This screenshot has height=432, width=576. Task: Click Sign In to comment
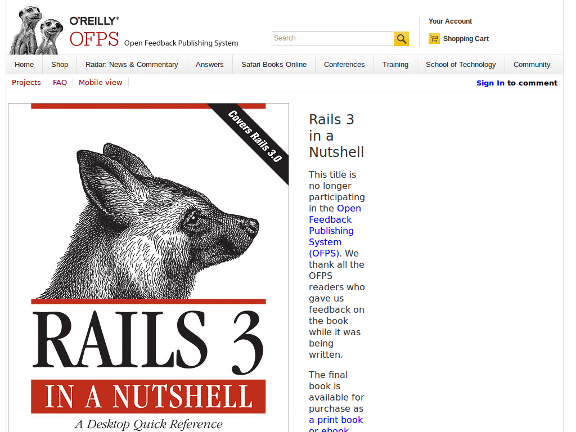pyautogui.click(x=489, y=83)
